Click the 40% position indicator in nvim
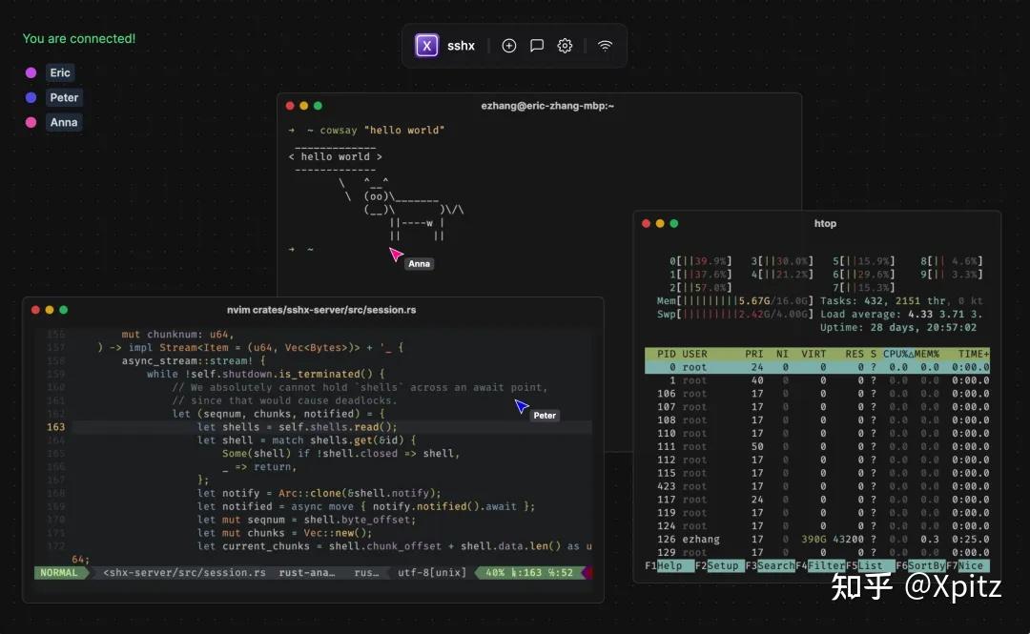Viewport: 1030px width, 634px height. (x=495, y=572)
